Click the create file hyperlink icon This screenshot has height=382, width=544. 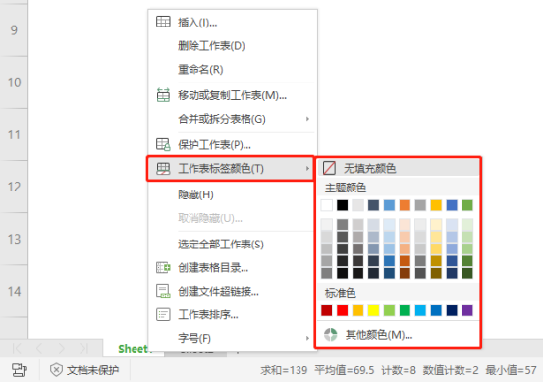coord(163,291)
